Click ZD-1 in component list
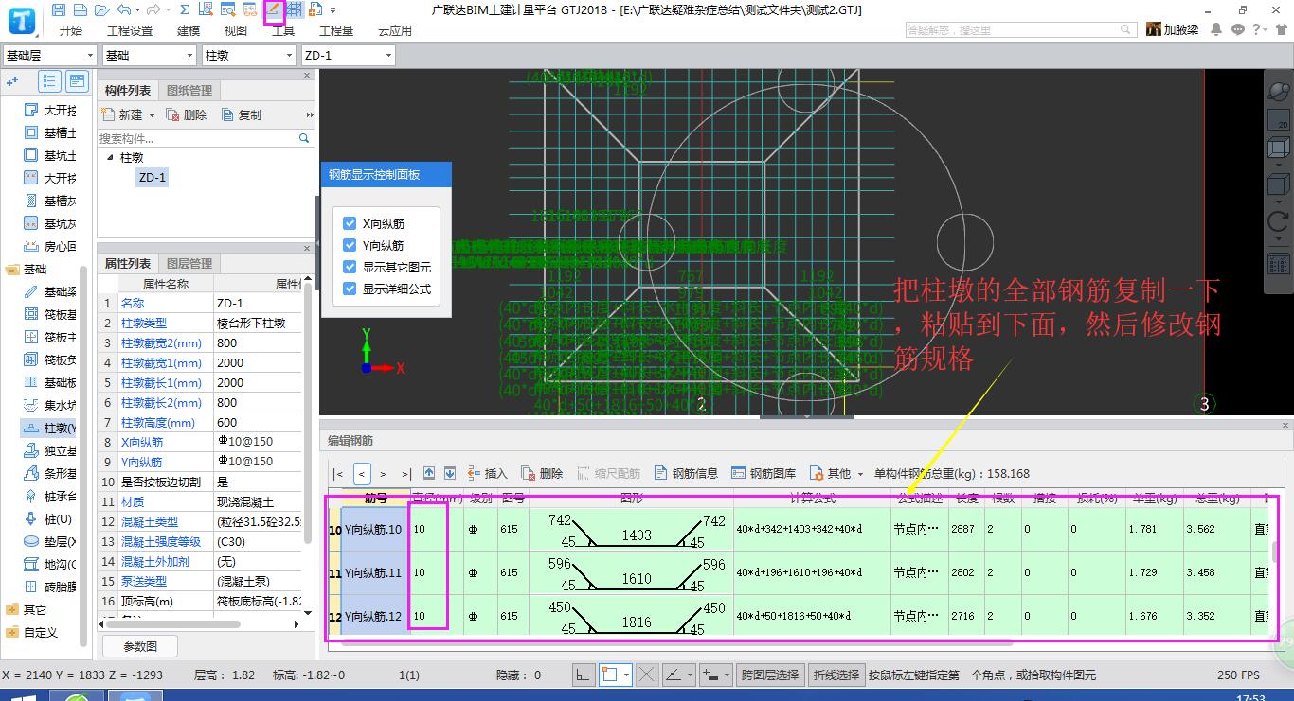1294x701 pixels. pyautogui.click(x=152, y=177)
